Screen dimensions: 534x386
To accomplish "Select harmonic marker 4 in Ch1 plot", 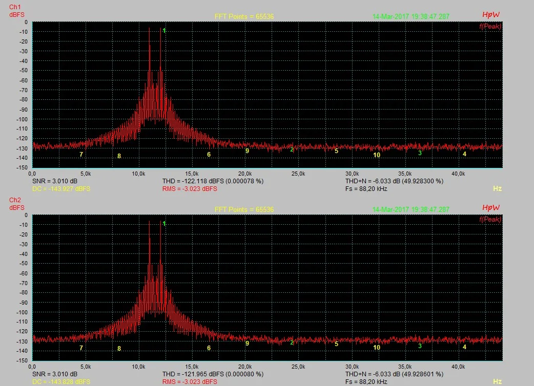I will (x=464, y=154).
